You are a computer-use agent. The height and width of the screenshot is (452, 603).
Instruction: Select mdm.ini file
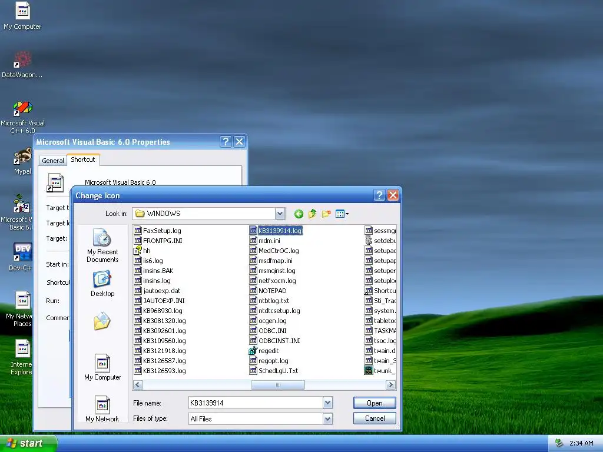pyautogui.click(x=264, y=241)
